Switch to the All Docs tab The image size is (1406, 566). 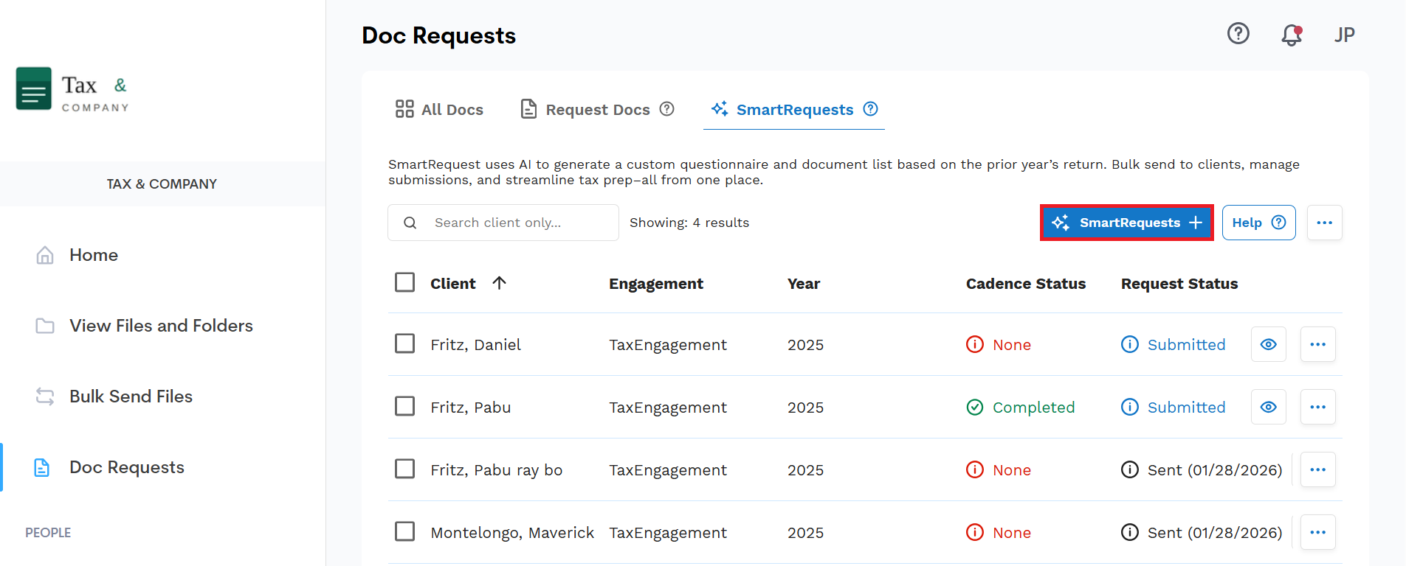439,109
